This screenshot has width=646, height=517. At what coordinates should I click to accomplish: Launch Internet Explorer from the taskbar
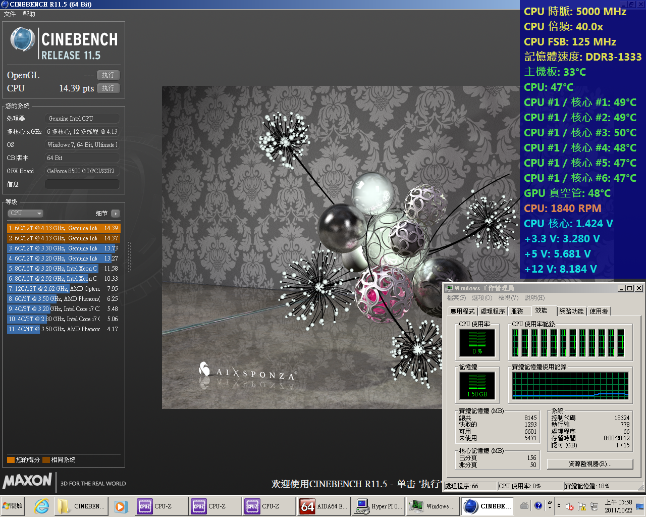point(41,506)
